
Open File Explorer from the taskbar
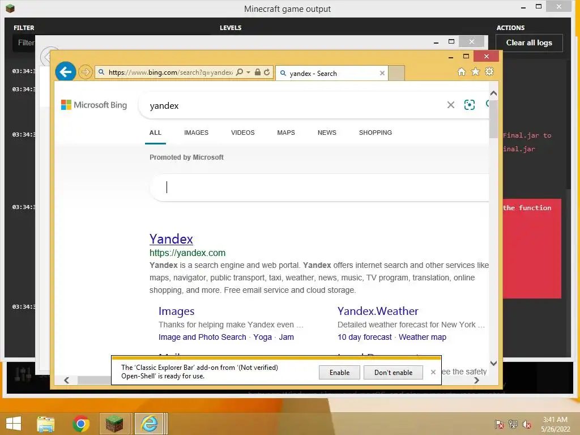pyautogui.click(x=46, y=424)
